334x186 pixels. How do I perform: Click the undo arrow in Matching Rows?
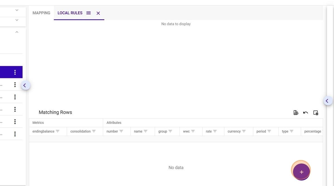pos(306,112)
